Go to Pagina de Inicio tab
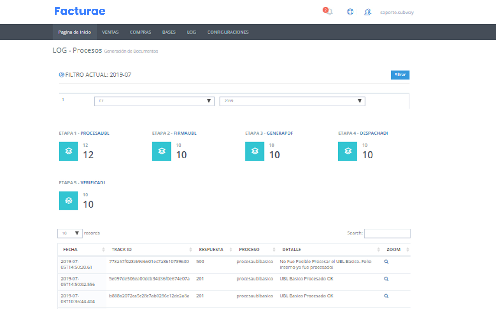 74,32
